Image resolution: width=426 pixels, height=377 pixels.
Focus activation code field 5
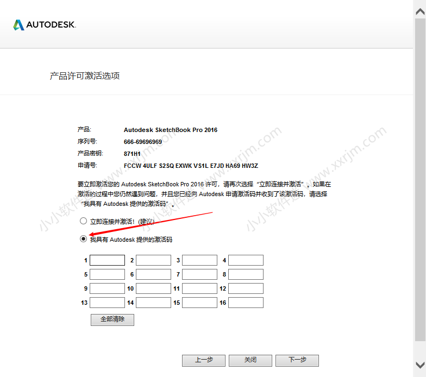pyautogui.click(x=108, y=274)
